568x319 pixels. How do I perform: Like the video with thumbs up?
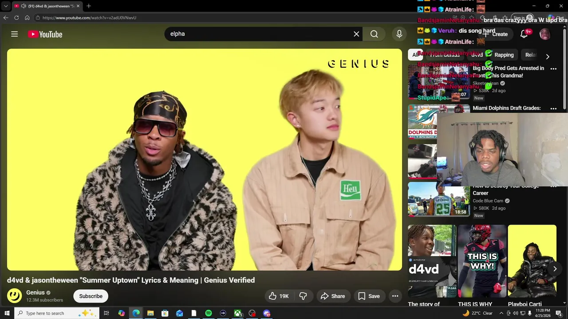pos(278,296)
